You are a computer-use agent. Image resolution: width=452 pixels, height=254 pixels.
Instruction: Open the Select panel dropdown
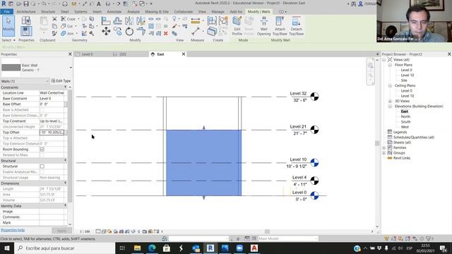click(x=8, y=40)
